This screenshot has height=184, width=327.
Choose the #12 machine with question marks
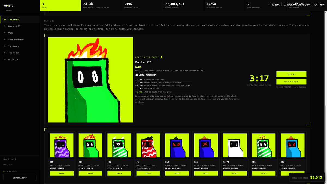click(x=264, y=145)
